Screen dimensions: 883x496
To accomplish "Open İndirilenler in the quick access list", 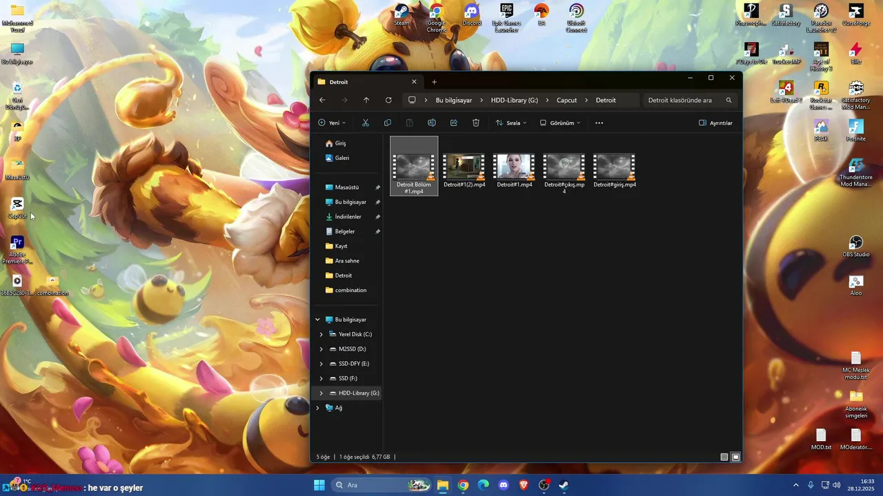I will point(347,216).
